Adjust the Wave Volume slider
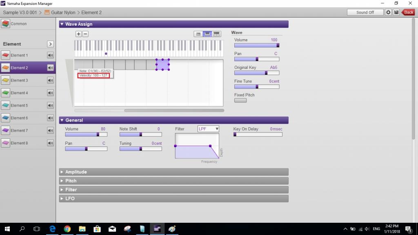Image resolution: width=418 pixels, height=235 pixels. [x=257, y=45]
